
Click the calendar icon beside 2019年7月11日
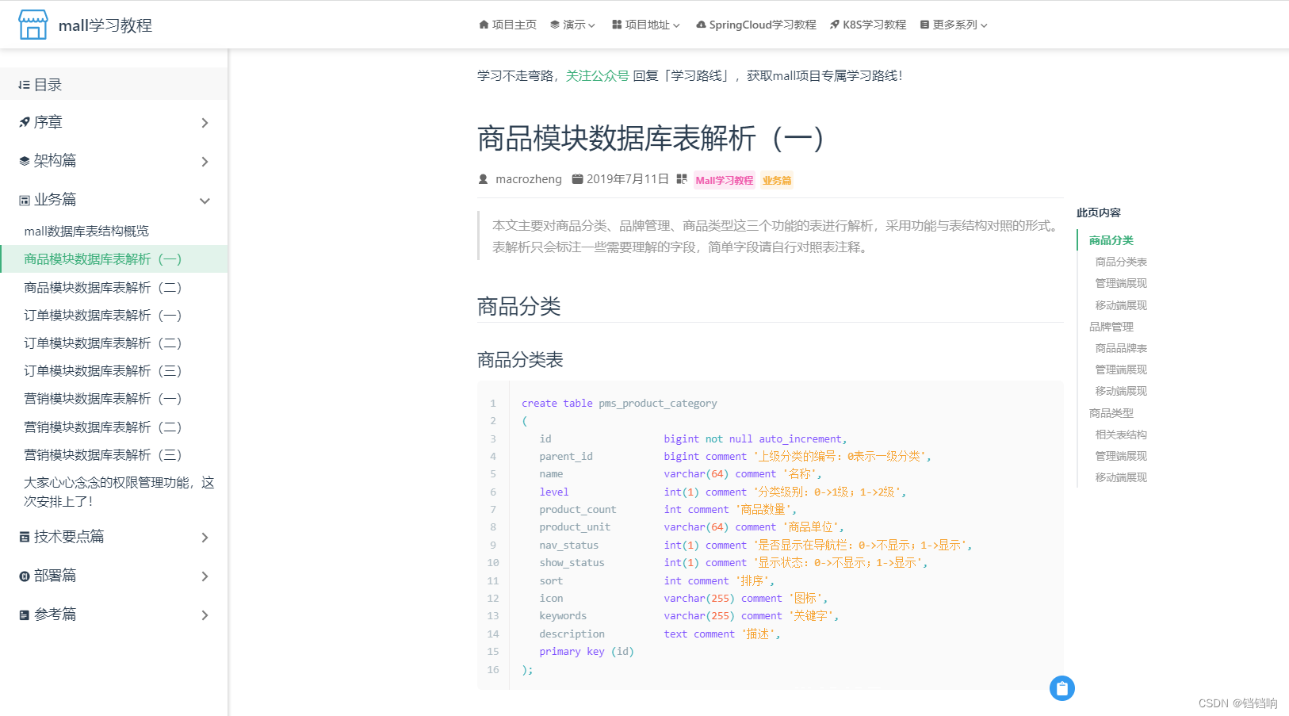578,179
